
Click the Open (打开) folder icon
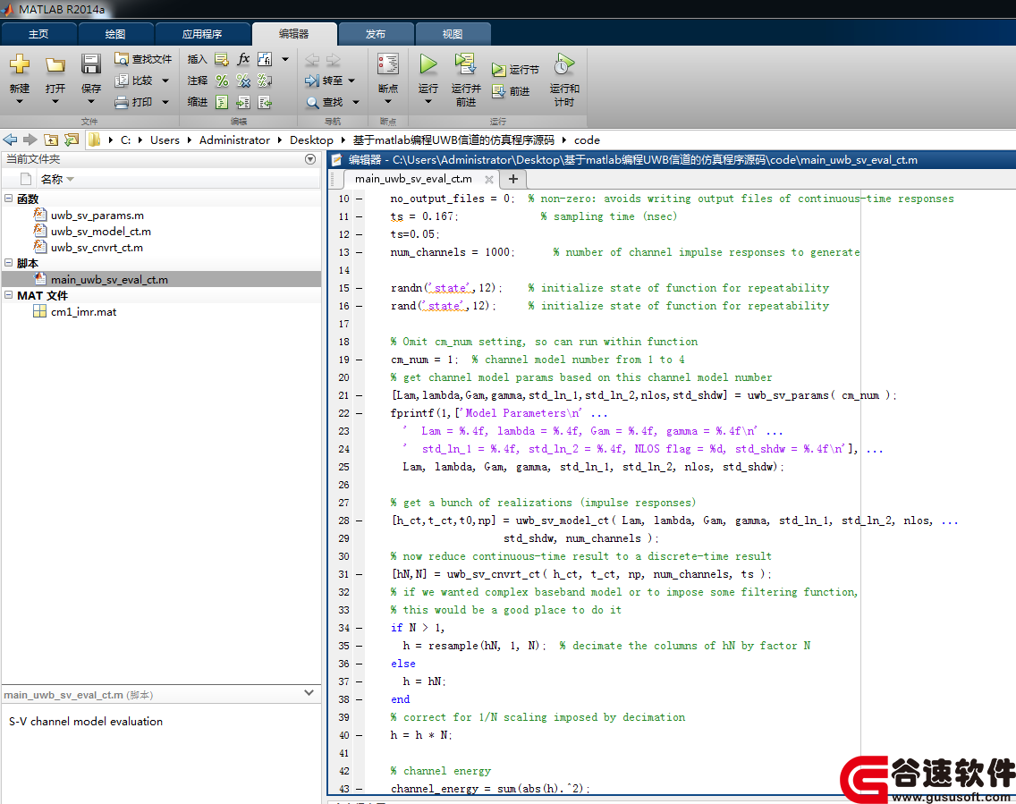pos(55,64)
